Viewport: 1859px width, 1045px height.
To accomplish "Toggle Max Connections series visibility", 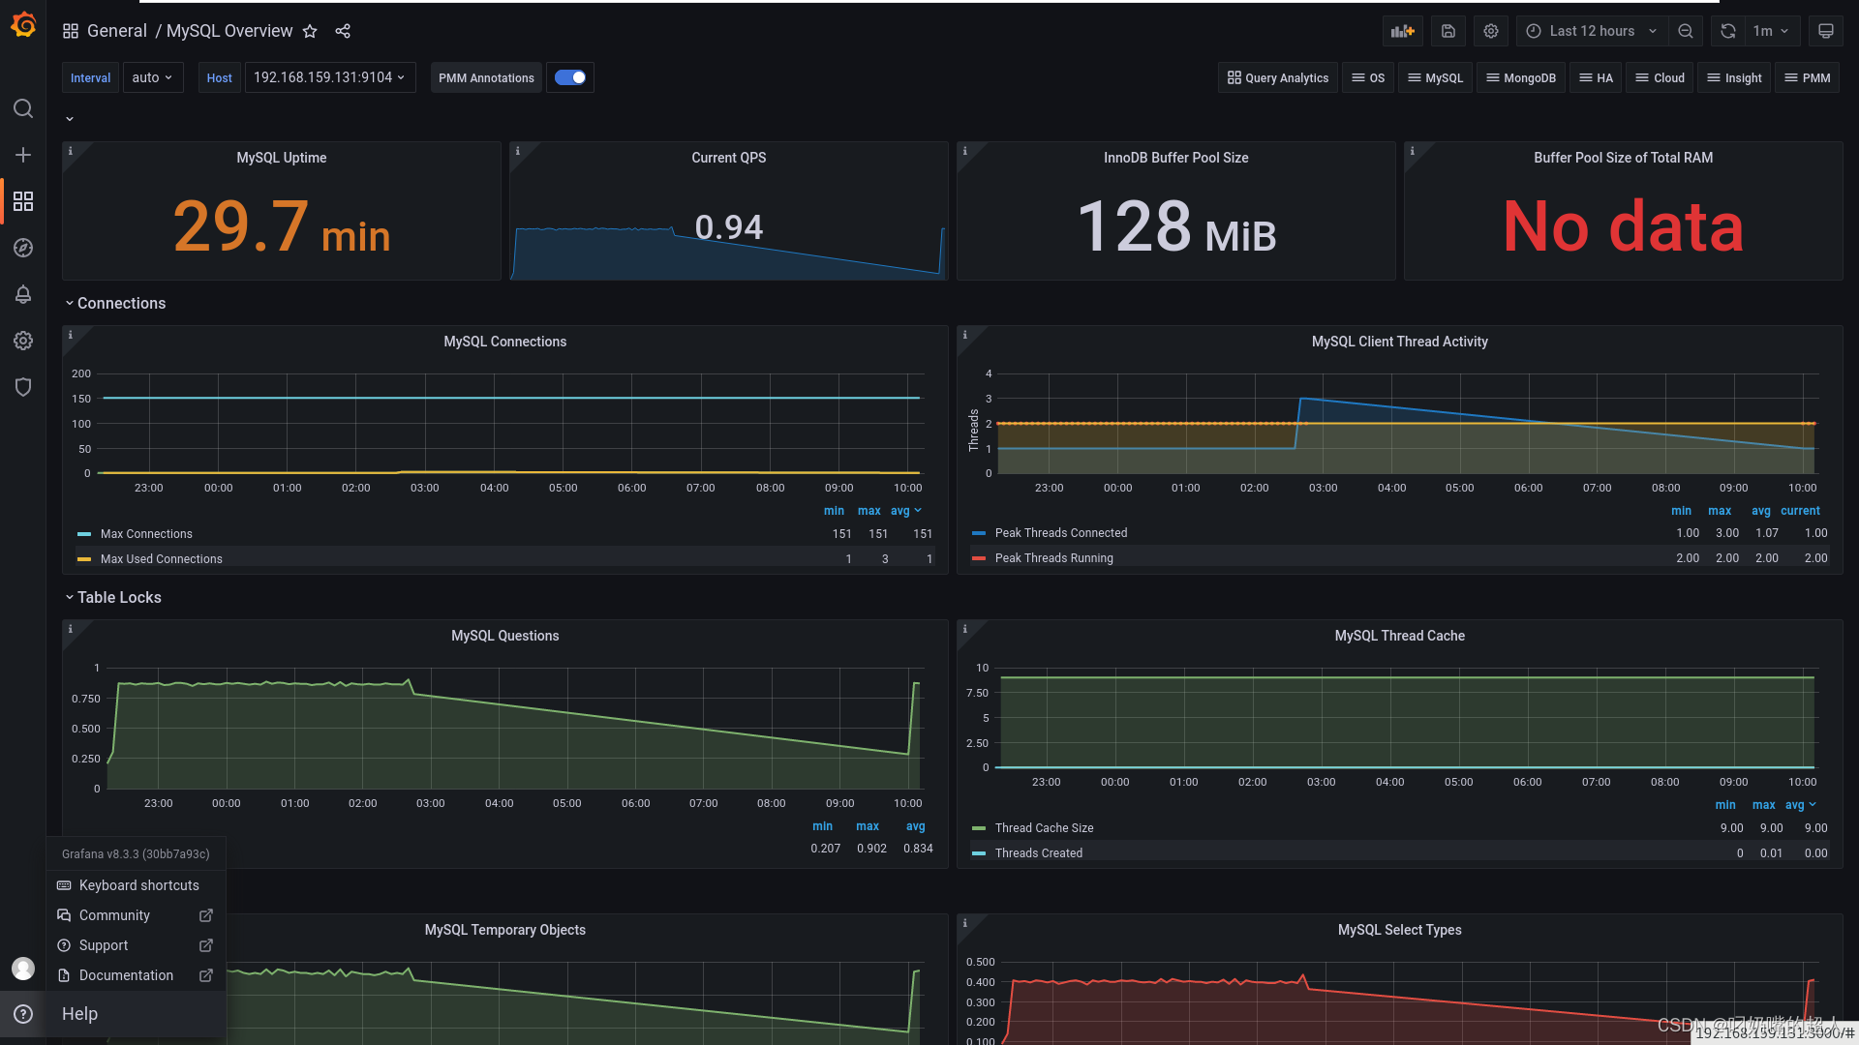I will pyautogui.click(x=146, y=534).
